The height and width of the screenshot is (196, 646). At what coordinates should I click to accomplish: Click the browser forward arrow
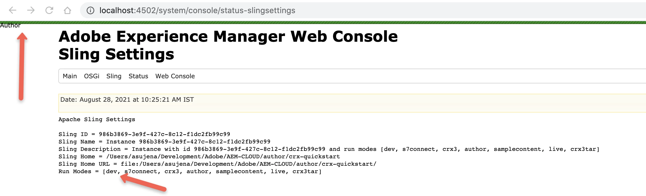pyautogui.click(x=31, y=11)
